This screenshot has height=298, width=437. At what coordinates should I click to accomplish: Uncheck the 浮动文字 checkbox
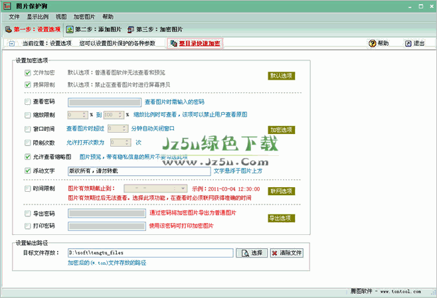[27, 171]
